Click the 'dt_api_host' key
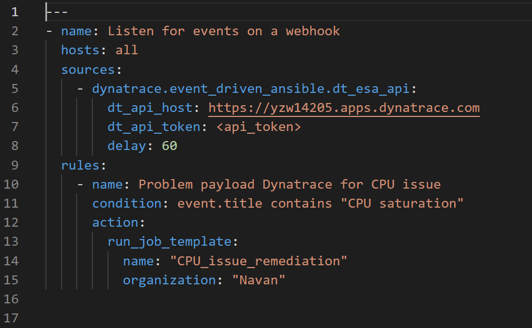 tap(150, 108)
